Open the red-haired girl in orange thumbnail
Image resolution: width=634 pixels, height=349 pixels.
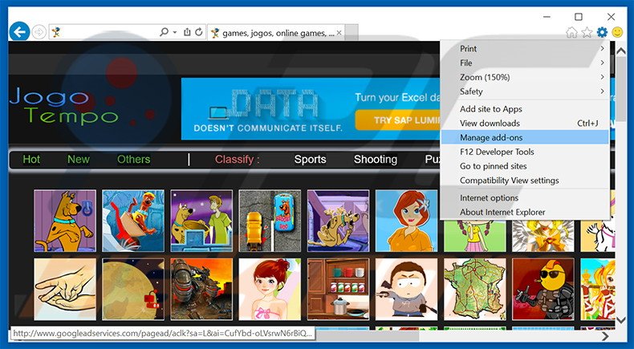406,221
